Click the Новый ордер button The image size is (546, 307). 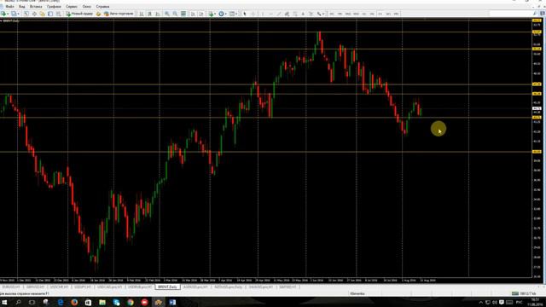coord(79,14)
